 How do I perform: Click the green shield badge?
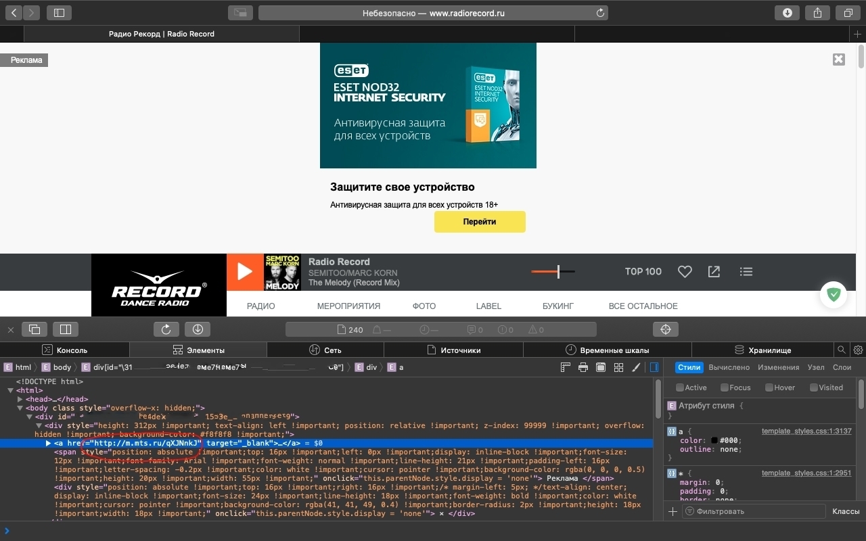(x=834, y=295)
